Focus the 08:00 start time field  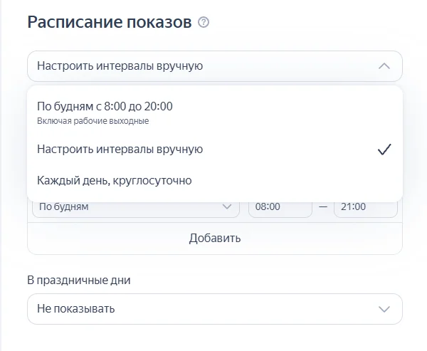(279, 207)
